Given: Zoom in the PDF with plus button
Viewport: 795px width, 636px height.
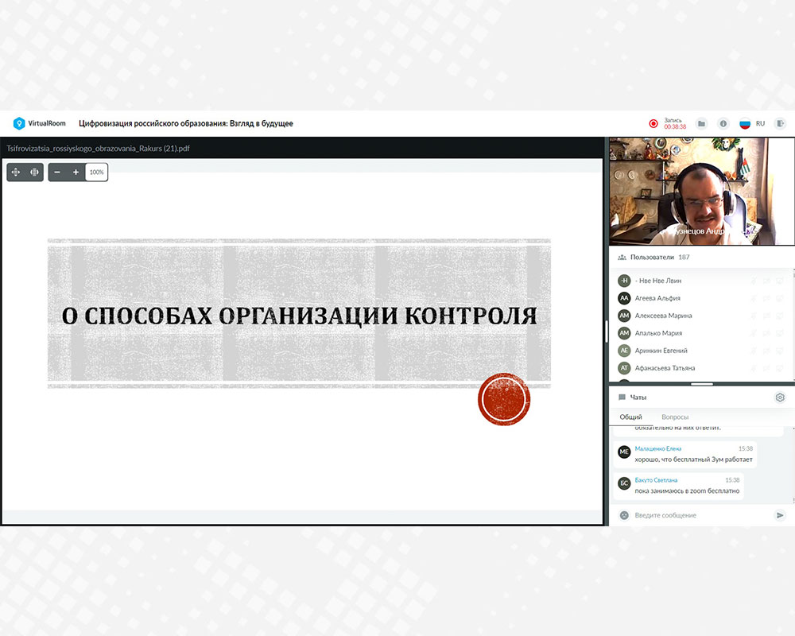Looking at the screenshot, I should [x=76, y=172].
